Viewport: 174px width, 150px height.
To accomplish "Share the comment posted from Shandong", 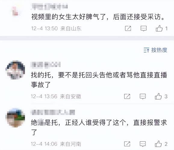I will (x=128, y=28).
